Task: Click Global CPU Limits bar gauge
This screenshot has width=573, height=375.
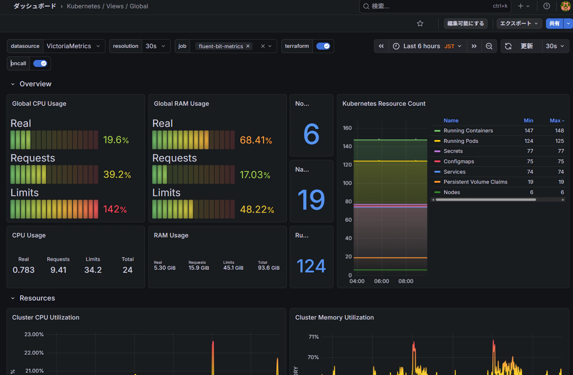Action: coord(54,209)
